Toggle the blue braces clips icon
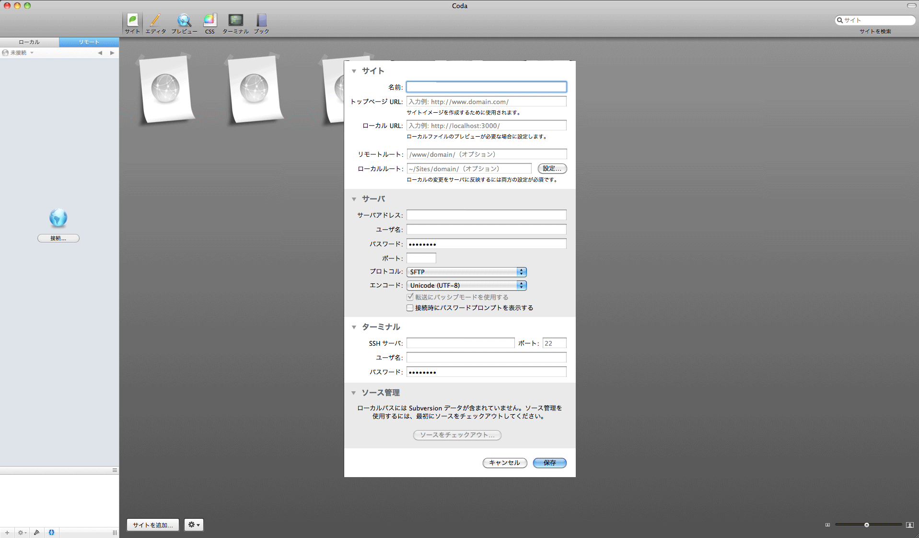The width and height of the screenshot is (919, 538). [51, 532]
